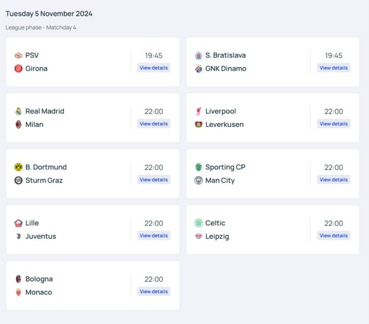The width and height of the screenshot is (369, 324).
Task: Open details for Bologna vs Monaco
Action: (154, 291)
